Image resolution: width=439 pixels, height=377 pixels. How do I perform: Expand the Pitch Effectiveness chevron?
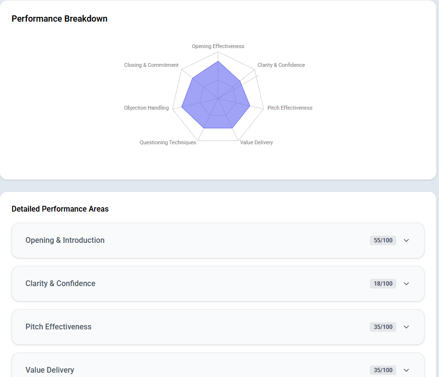tap(406, 327)
